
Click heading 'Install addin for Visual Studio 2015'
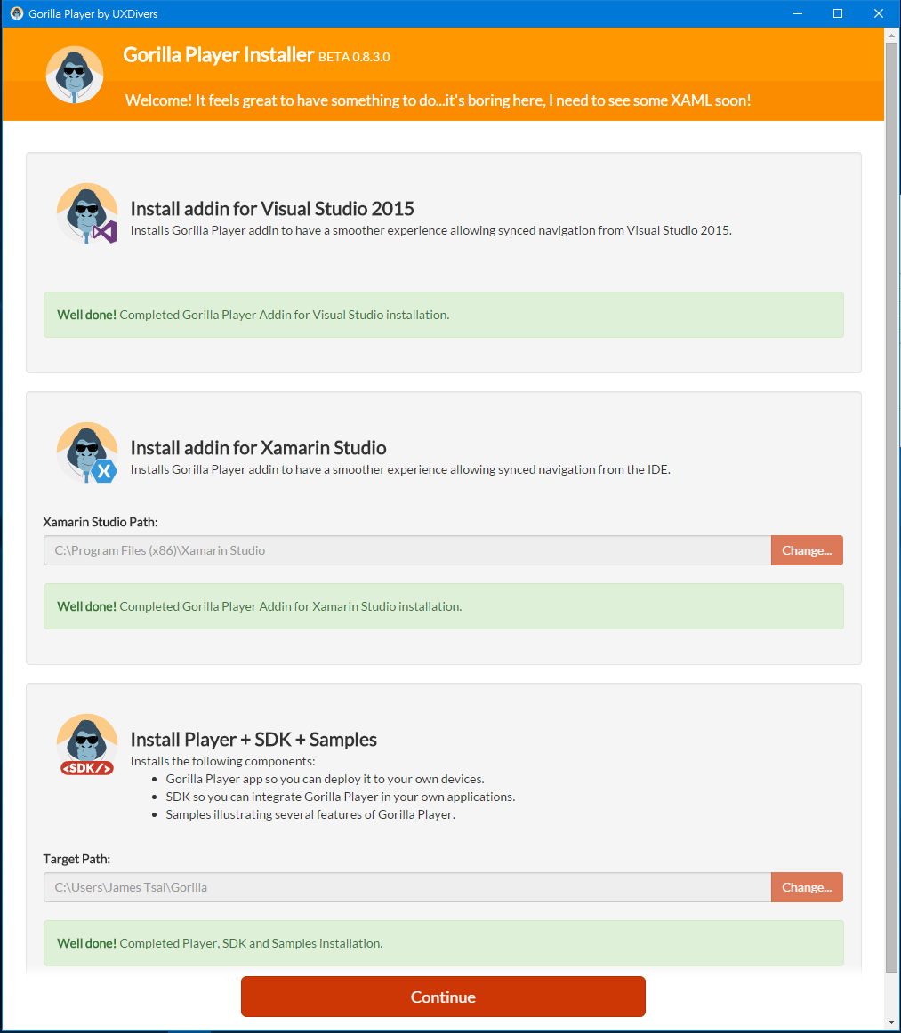coord(272,208)
